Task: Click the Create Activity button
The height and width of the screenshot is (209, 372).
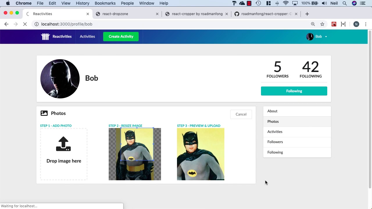Action: tap(121, 37)
